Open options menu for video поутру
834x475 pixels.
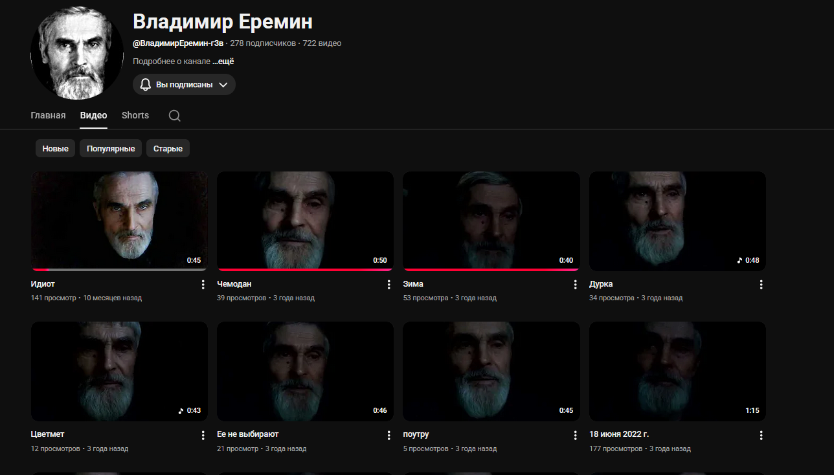[x=575, y=436]
